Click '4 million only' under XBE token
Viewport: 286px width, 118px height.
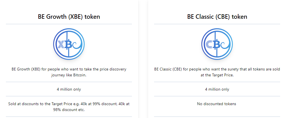pyautogui.click(x=69, y=89)
